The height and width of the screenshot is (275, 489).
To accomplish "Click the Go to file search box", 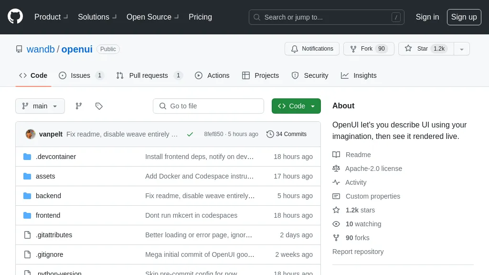I will pyautogui.click(x=208, y=106).
